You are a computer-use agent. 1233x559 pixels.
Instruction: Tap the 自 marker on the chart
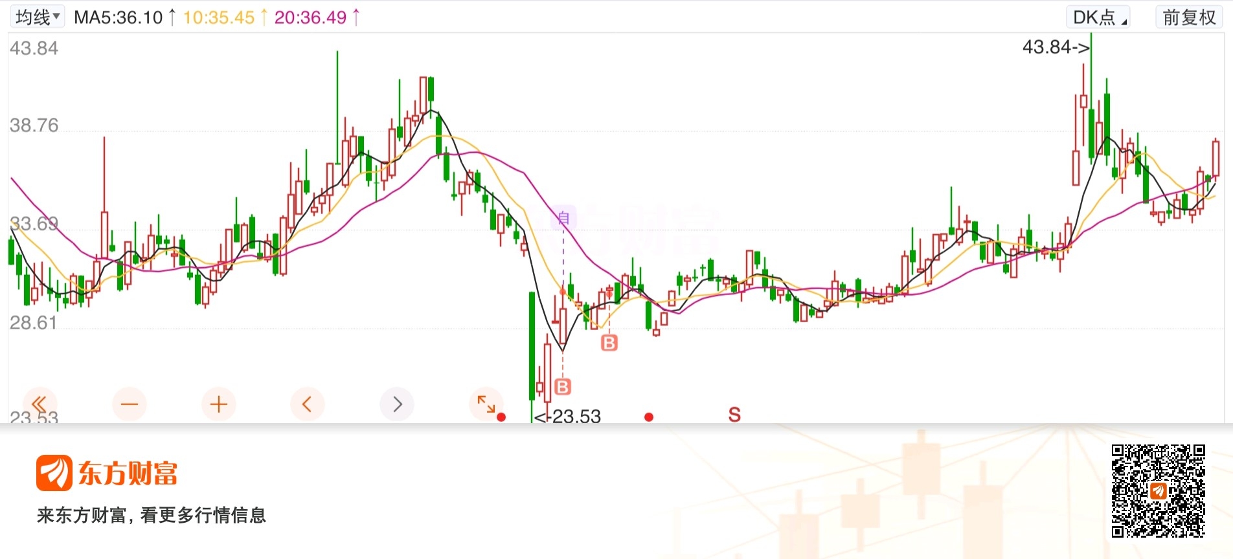(x=563, y=219)
